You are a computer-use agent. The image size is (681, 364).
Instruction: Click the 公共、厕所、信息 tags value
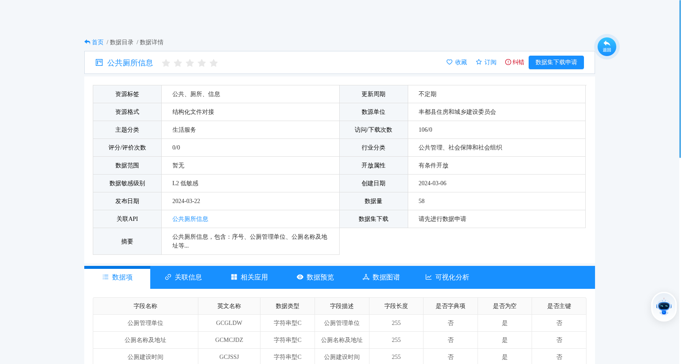pyautogui.click(x=196, y=94)
